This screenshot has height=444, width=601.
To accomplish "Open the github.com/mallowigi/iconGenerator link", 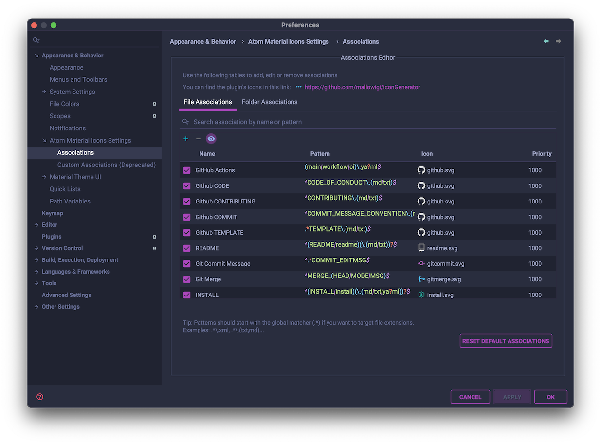I will [362, 87].
